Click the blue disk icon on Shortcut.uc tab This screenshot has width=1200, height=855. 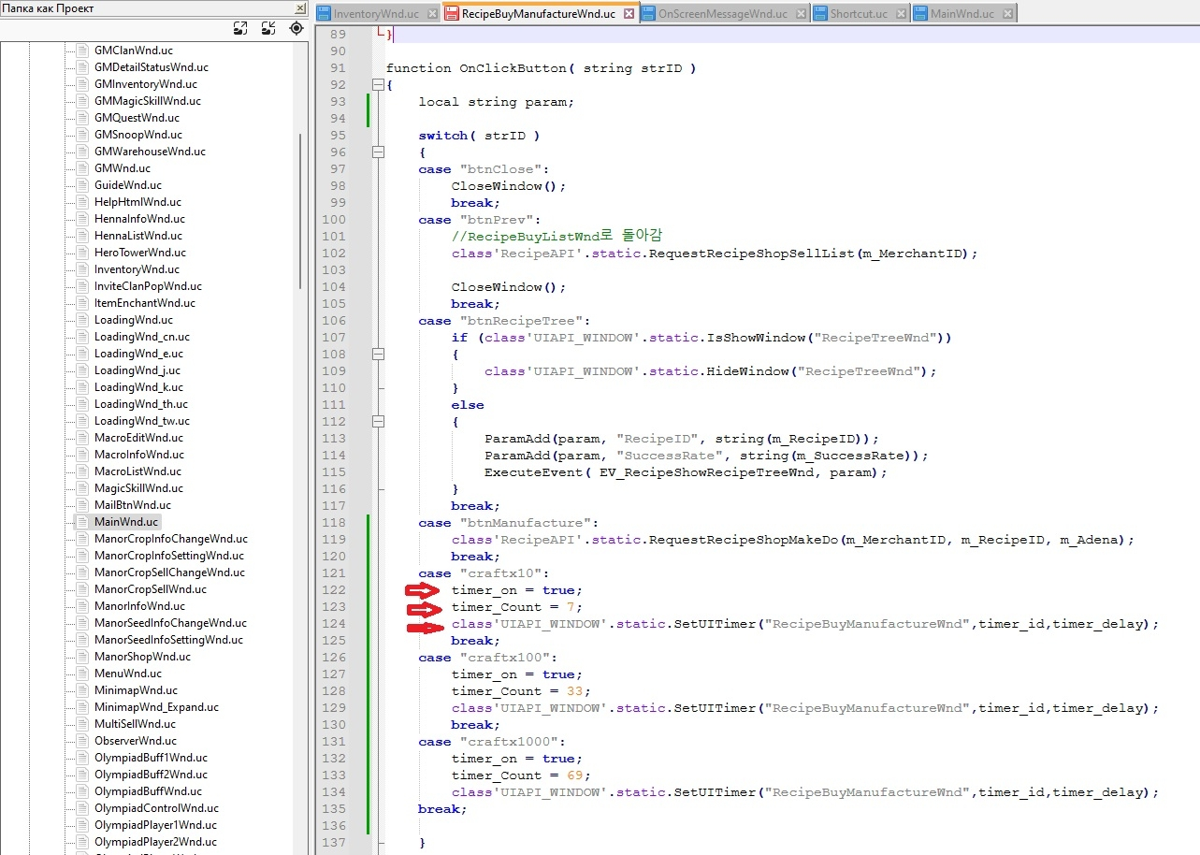point(821,14)
